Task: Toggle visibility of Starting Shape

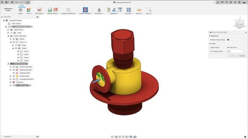Action: (x=14, y=76)
